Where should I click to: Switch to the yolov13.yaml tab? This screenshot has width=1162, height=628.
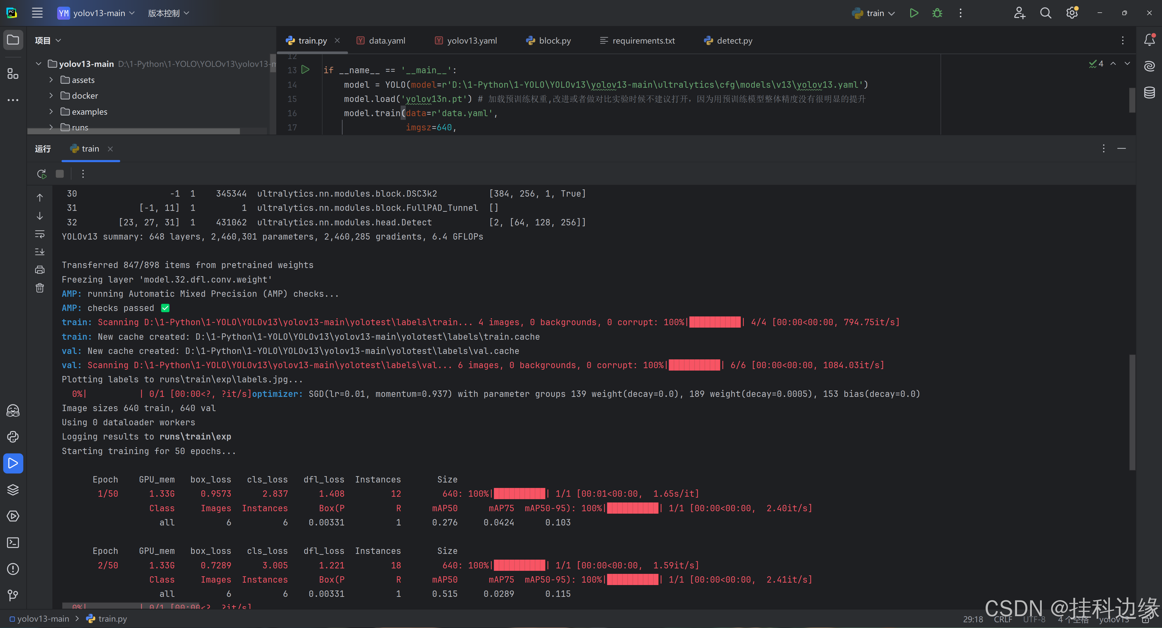click(466, 41)
